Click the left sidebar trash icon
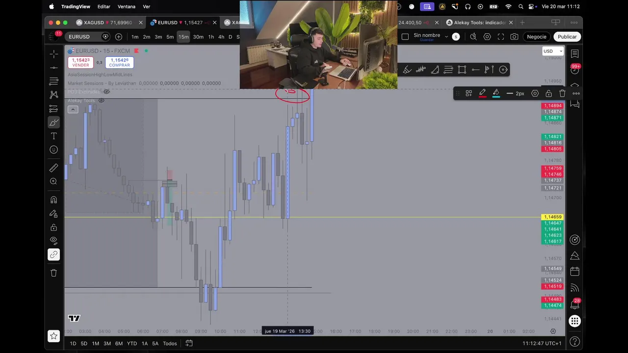 point(54,273)
